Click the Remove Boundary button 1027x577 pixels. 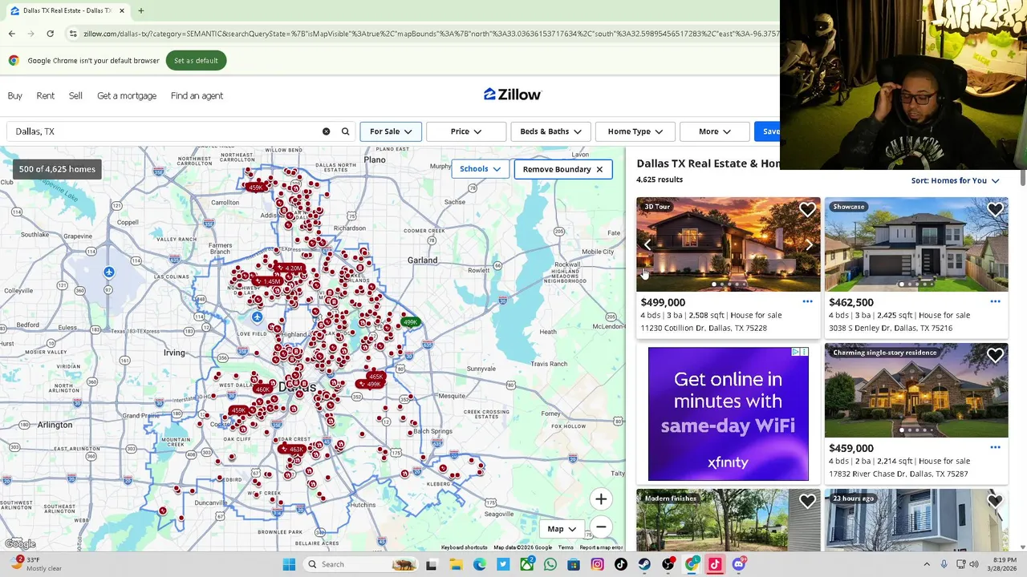[x=563, y=169]
